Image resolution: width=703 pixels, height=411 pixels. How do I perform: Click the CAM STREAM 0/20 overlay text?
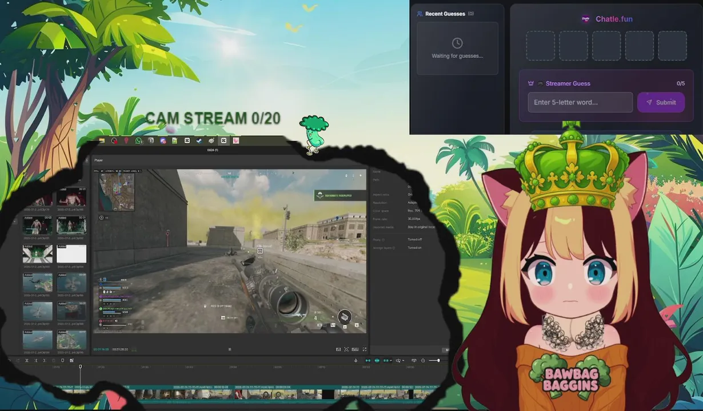[213, 118]
